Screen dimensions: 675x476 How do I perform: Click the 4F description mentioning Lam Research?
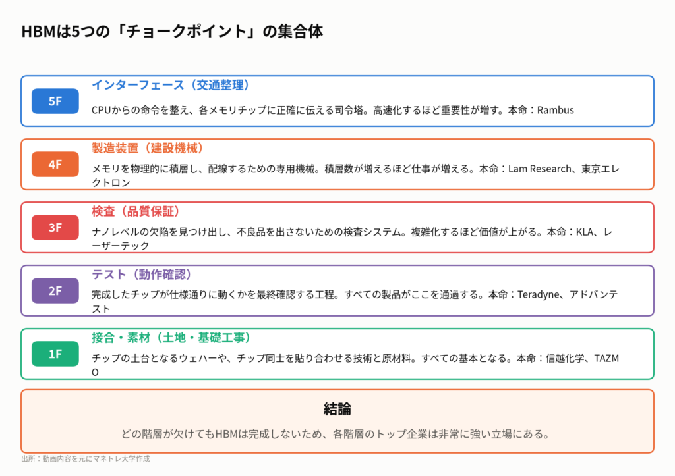355,175
